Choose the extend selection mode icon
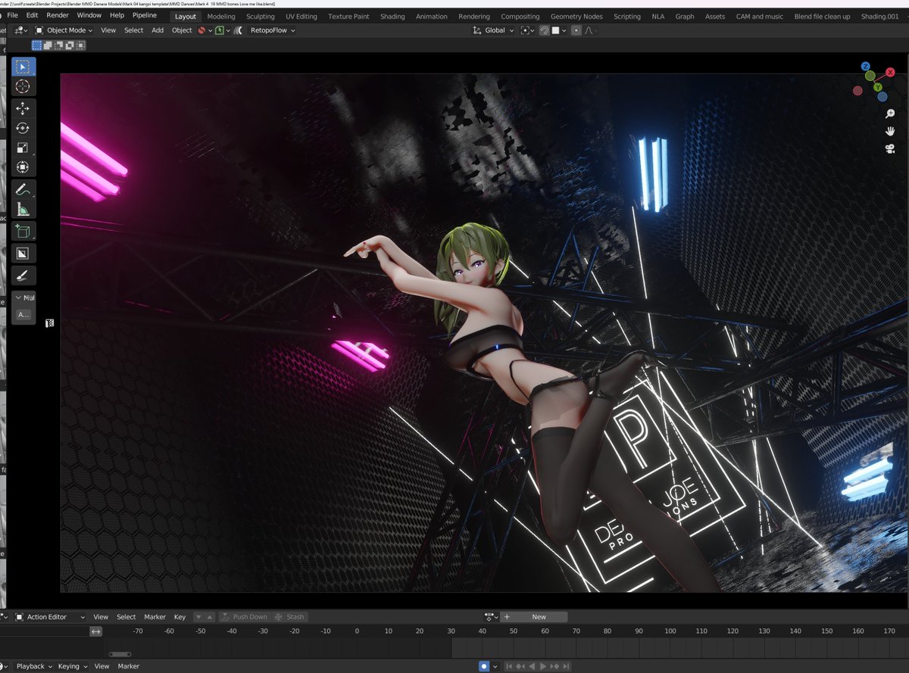909x673 pixels. coord(48,45)
